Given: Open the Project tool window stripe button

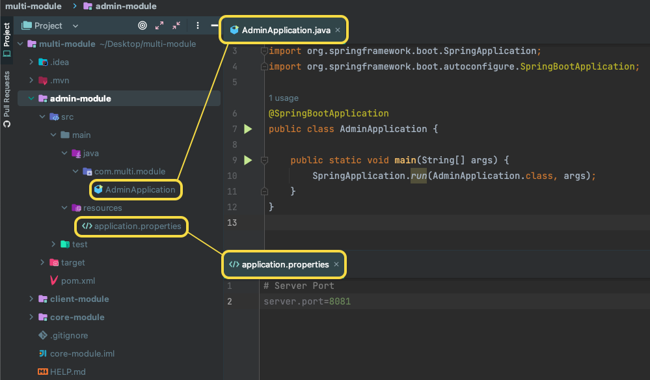Looking at the screenshot, I should tap(7, 40).
